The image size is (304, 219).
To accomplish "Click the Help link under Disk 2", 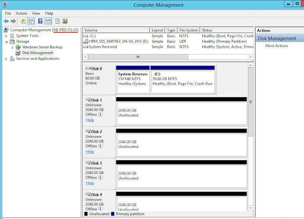I will [x=90, y=152].
